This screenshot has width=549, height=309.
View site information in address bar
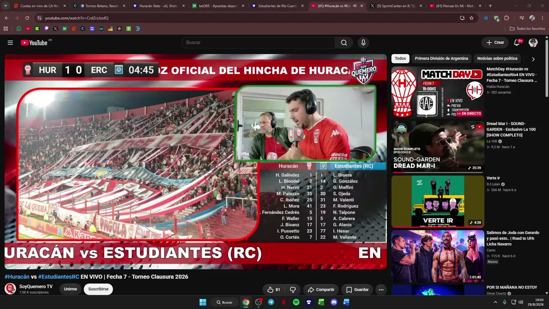(39, 18)
